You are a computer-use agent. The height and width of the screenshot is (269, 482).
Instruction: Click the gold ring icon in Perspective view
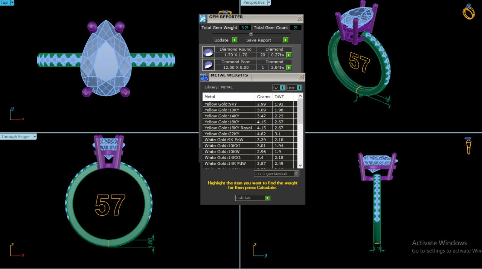pyautogui.click(x=468, y=11)
